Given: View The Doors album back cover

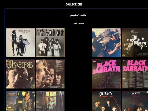Looking at the screenshot, I should coord(50,74).
